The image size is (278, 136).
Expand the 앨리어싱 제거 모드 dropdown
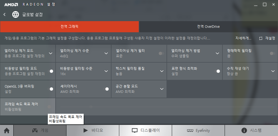(x=51, y=53)
